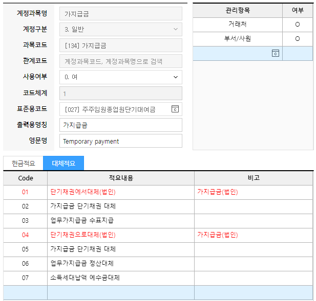Image resolution: width=316 pixels, height=301 pixels.
Task: Click the 과목코드 field [134] 가지급금
Action: (121, 45)
